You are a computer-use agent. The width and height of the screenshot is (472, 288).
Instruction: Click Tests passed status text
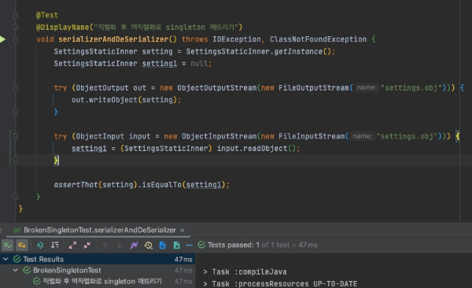pyautogui.click(x=263, y=245)
